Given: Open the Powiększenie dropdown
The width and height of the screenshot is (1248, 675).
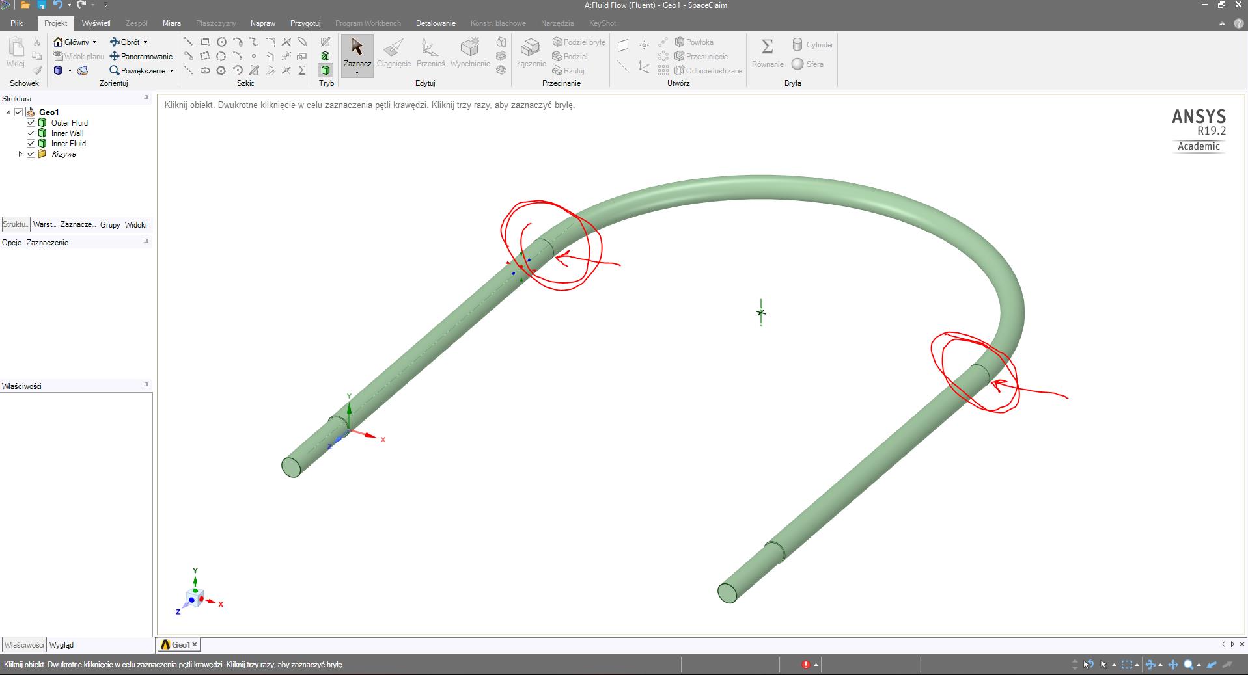Looking at the screenshot, I should click(171, 71).
